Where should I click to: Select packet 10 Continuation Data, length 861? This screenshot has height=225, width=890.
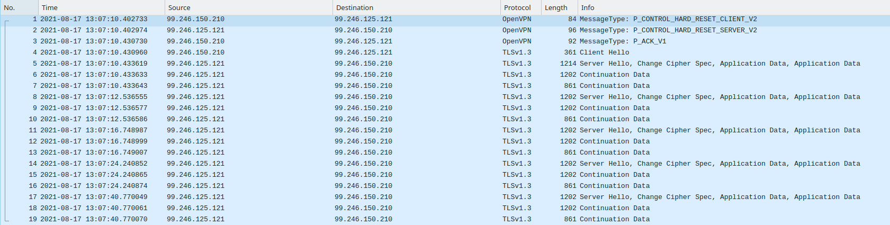[x=614, y=119]
